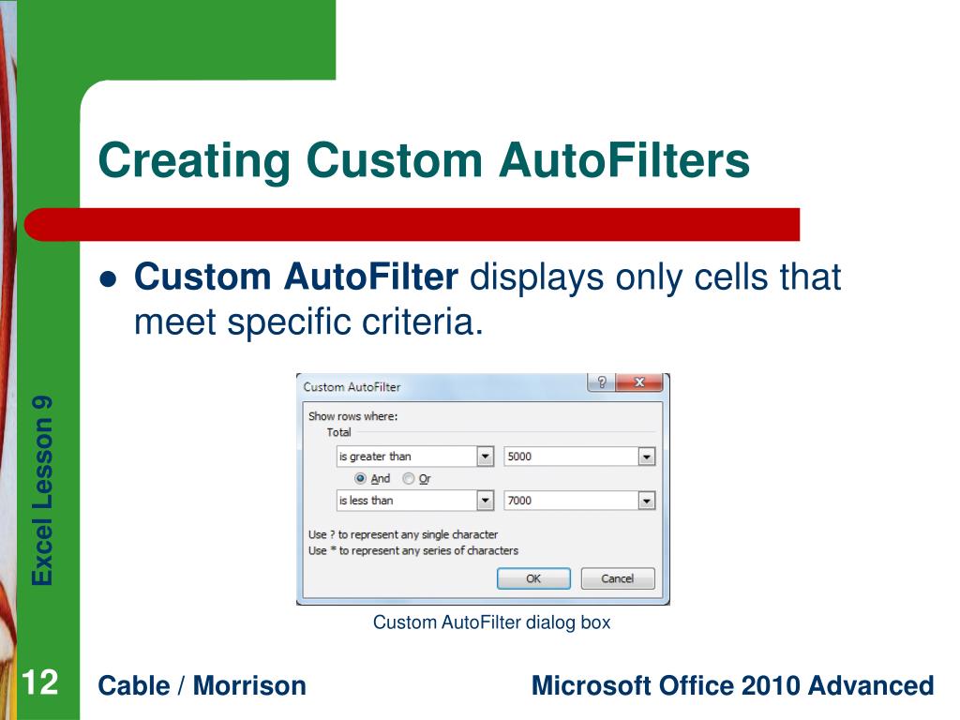Expand the 7000 value dropdown arrow
The height and width of the screenshot is (720, 960).
[647, 501]
